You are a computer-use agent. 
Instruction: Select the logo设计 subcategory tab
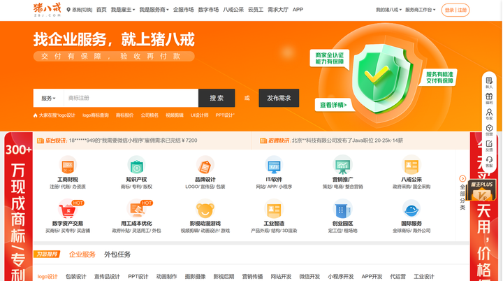[48, 277]
